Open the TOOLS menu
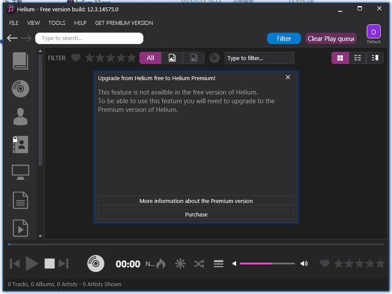The height and width of the screenshot is (294, 392). click(x=57, y=23)
